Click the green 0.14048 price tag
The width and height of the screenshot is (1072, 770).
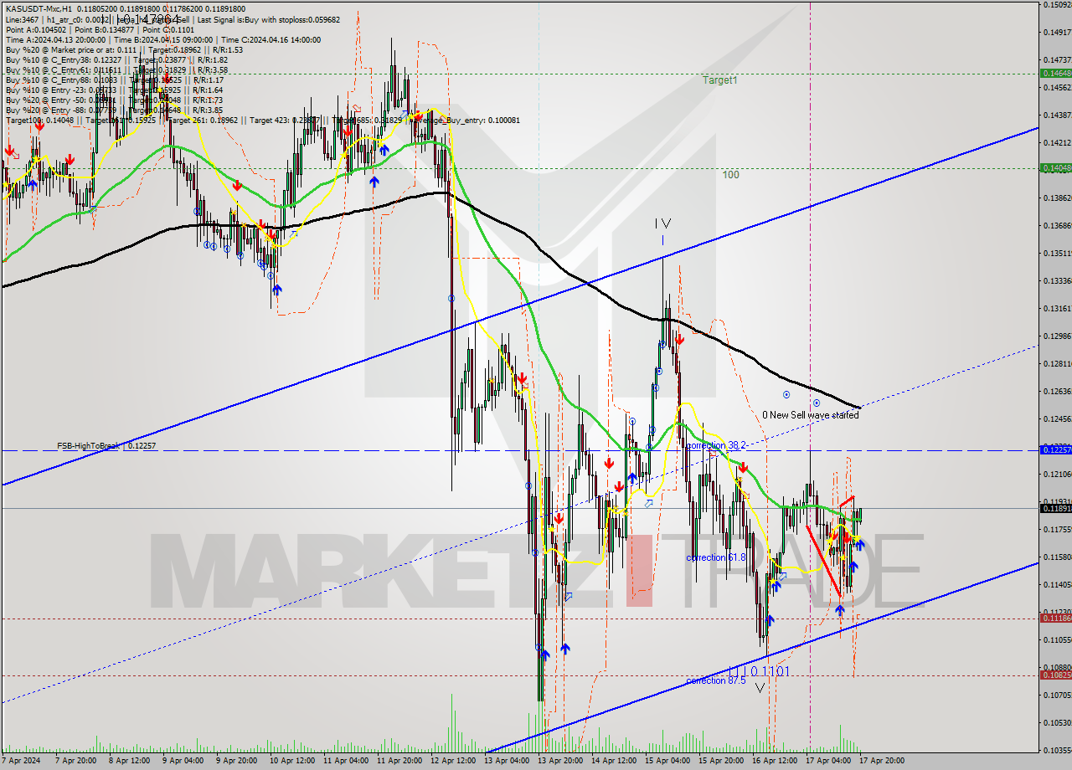1054,168
